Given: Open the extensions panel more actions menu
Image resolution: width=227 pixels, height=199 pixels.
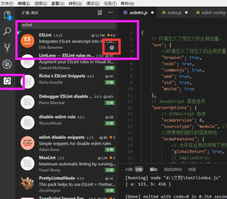Looking at the screenshot, I should [110, 13].
